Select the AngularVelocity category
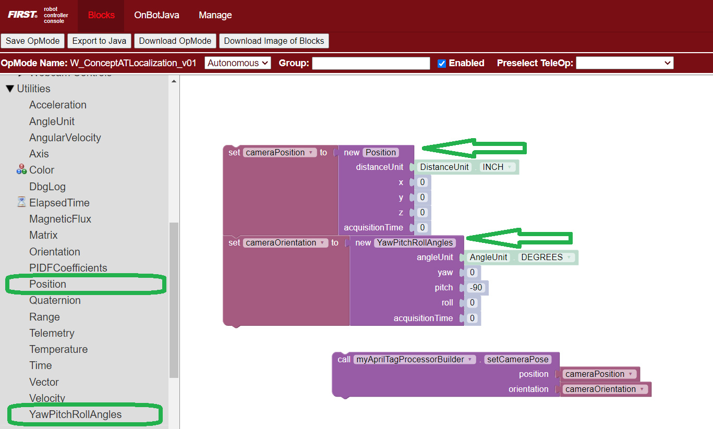Viewport: 713px width, 429px height. pyautogui.click(x=65, y=138)
